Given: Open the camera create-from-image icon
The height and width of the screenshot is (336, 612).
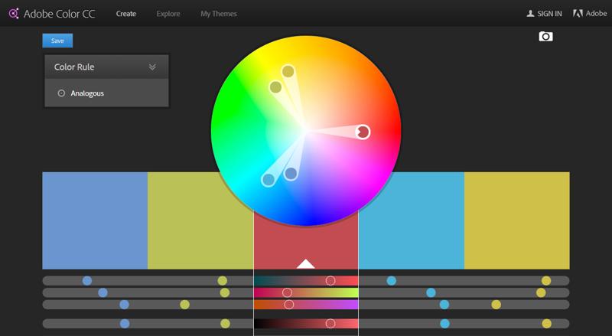Looking at the screenshot, I should coord(545,36).
